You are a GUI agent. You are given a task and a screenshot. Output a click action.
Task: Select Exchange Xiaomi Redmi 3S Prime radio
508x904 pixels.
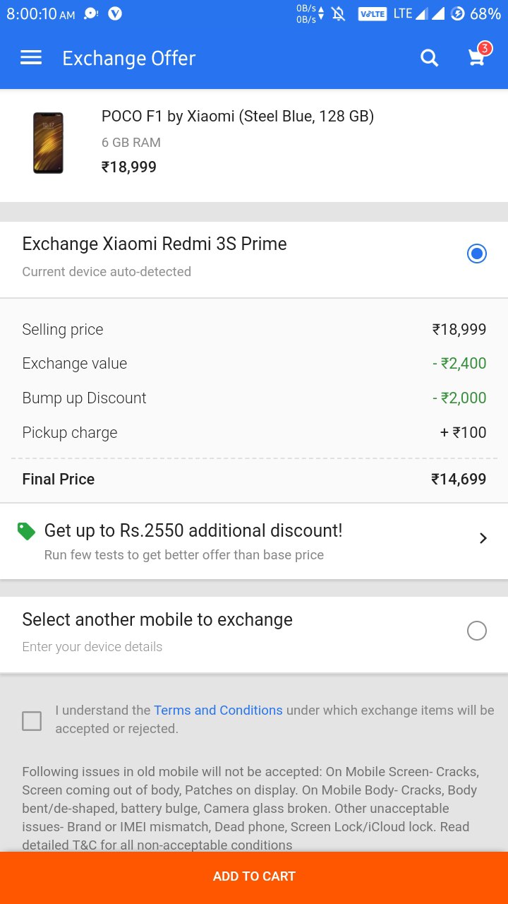(477, 254)
